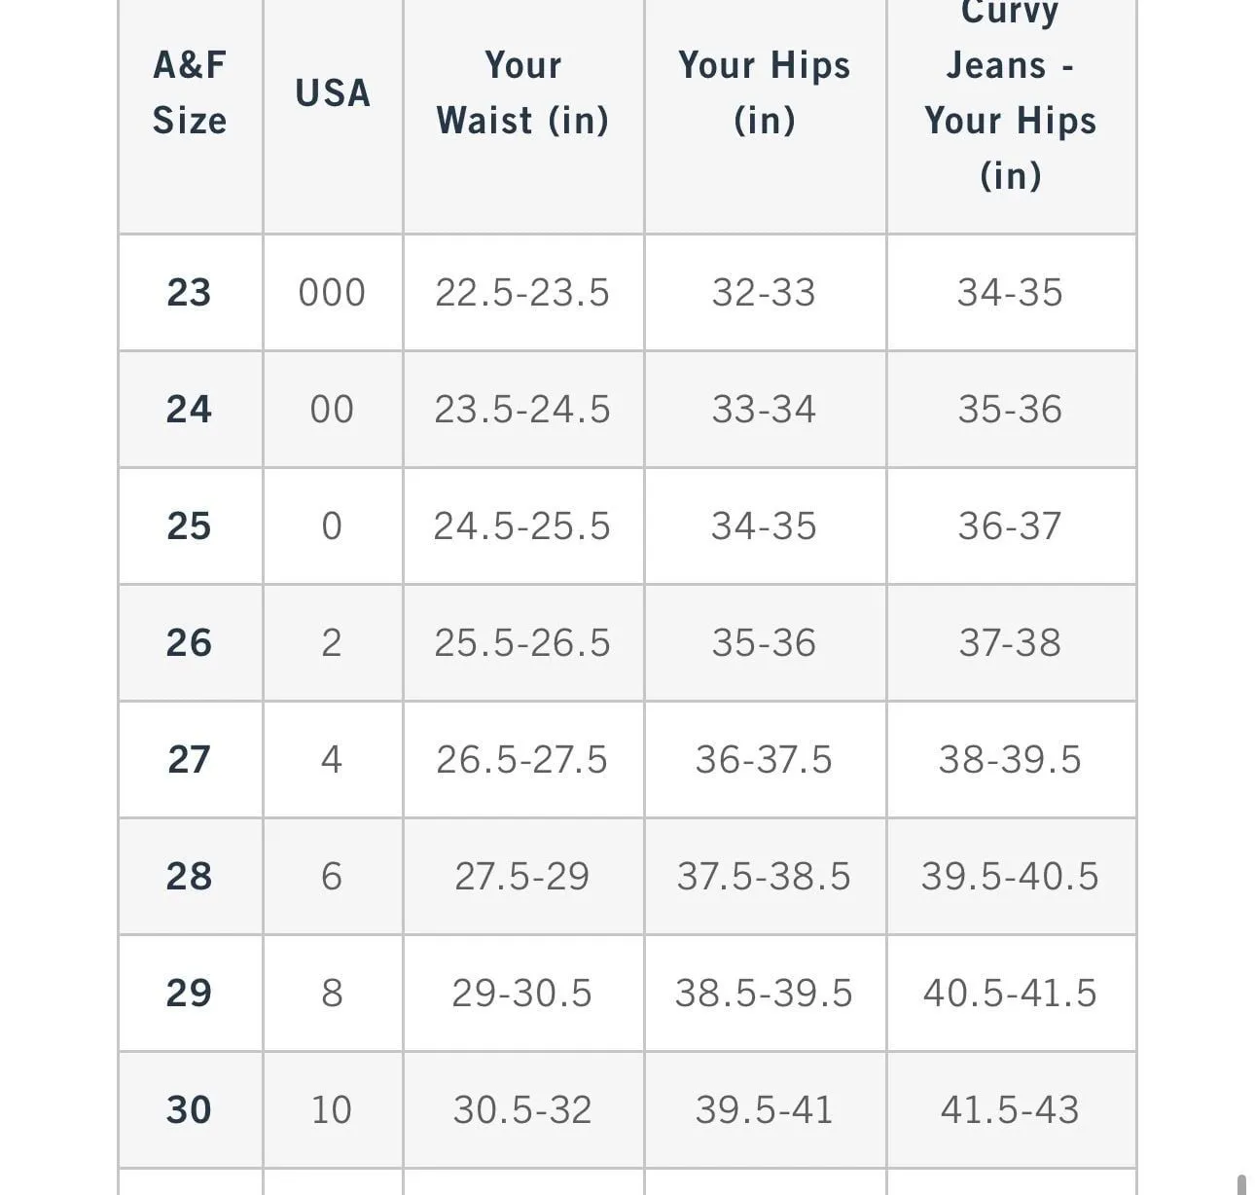
Task: Select curvy hips value 37-38
Action: click(1011, 642)
